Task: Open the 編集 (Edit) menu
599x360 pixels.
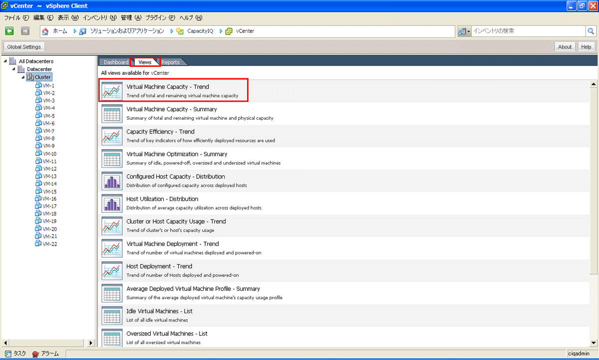Action: pos(43,17)
